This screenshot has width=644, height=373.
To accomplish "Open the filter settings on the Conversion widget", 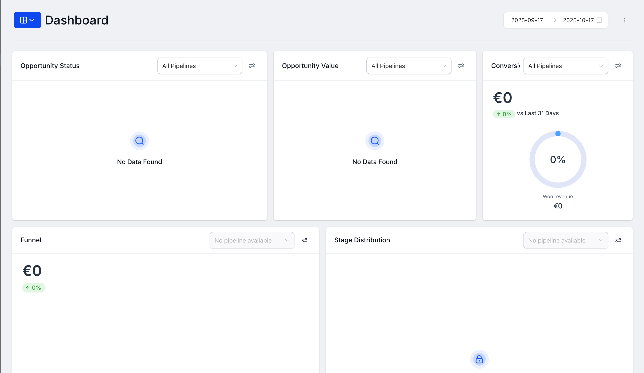I will click(618, 65).
